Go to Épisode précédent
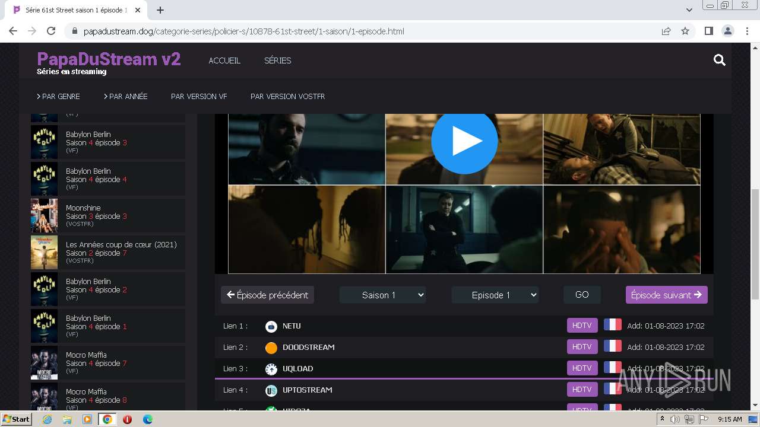 tap(267, 295)
